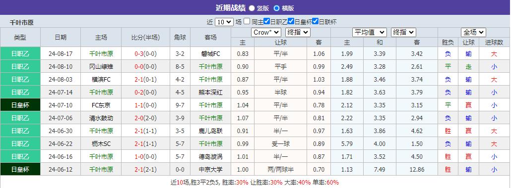Click the 胜率:30% summary text
511x188 pixels.
point(235,182)
